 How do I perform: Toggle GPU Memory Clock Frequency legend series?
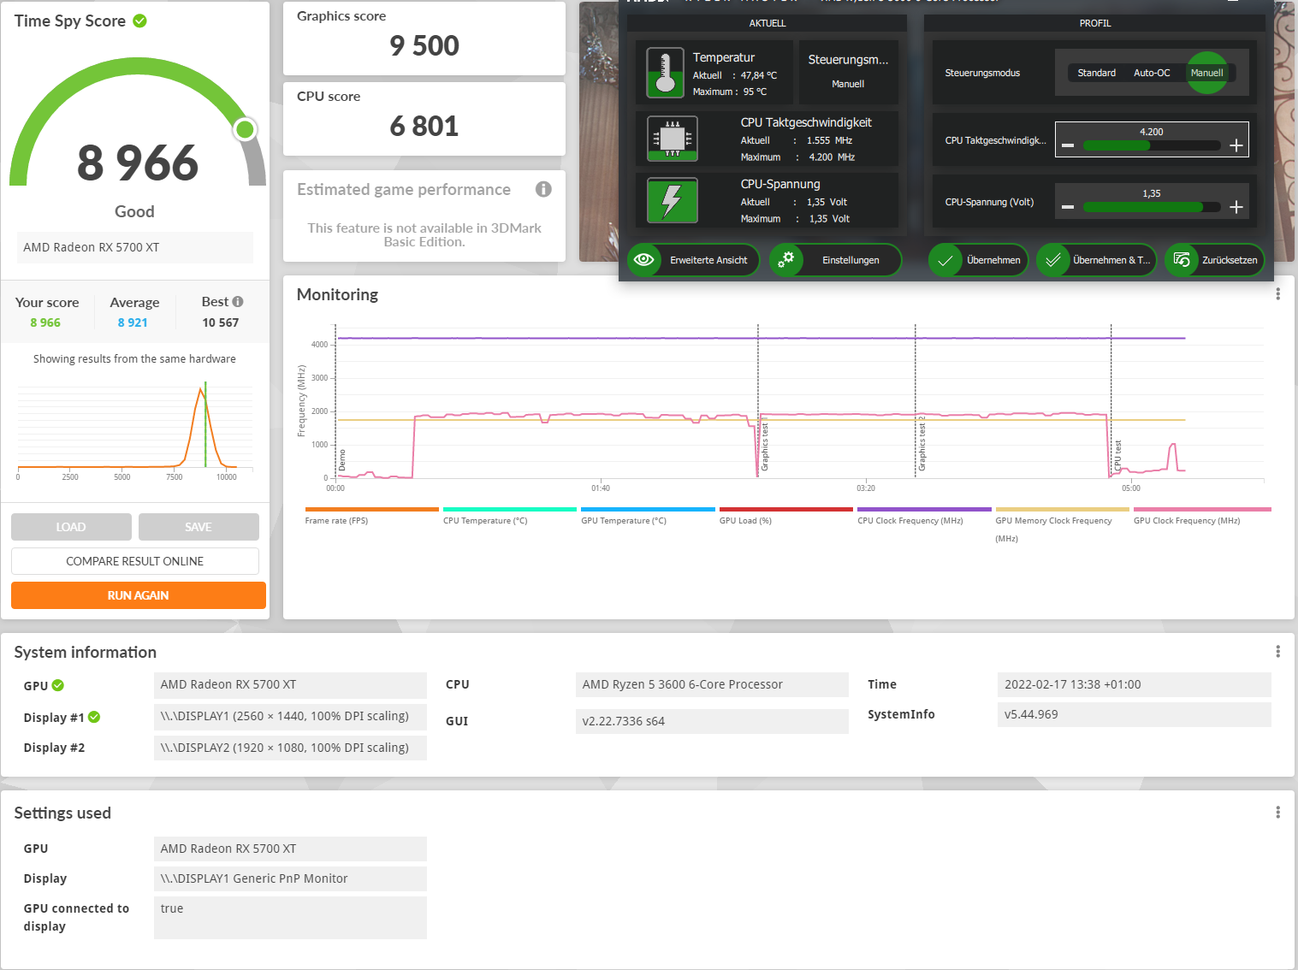point(1053,529)
